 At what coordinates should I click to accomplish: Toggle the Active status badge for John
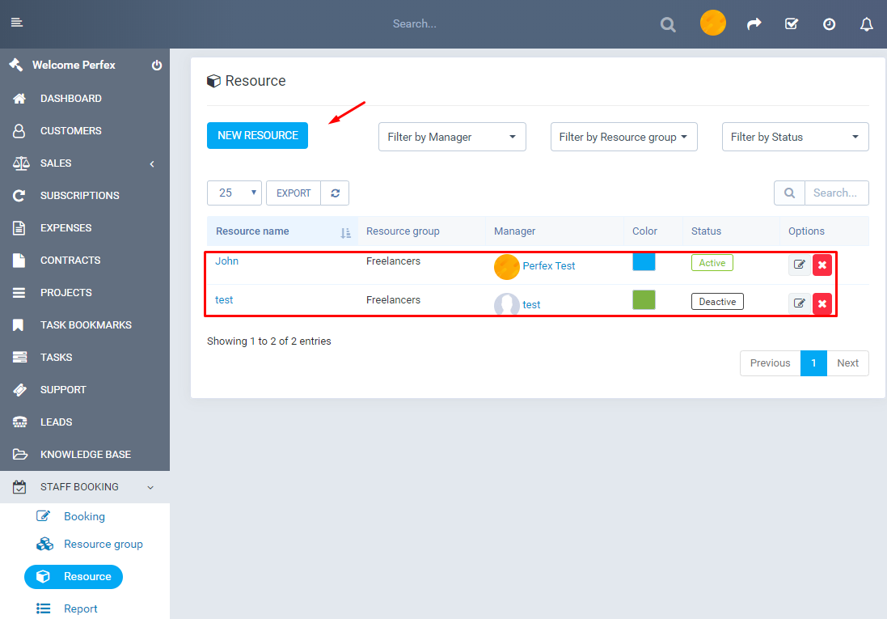(x=712, y=263)
